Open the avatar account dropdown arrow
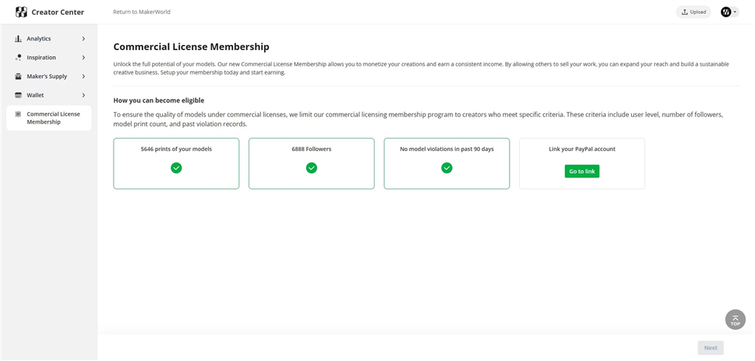This screenshot has height=361, width=755. pos(735,12)
